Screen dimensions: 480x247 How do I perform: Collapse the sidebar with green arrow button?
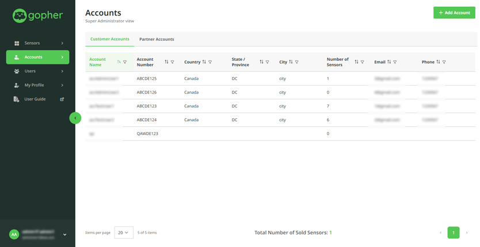(x=75, y=118)
